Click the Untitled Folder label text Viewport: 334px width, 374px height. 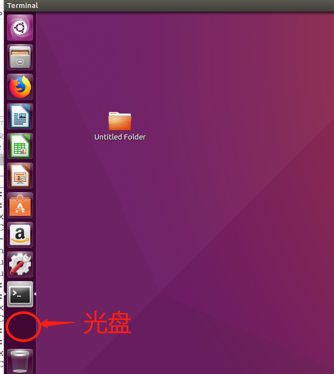tap(120, 137)
